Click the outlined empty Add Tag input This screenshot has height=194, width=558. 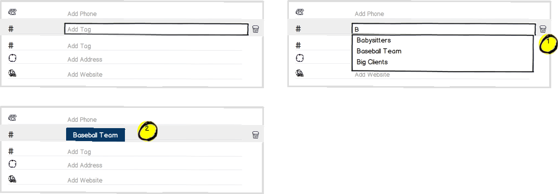pos(156,29)
